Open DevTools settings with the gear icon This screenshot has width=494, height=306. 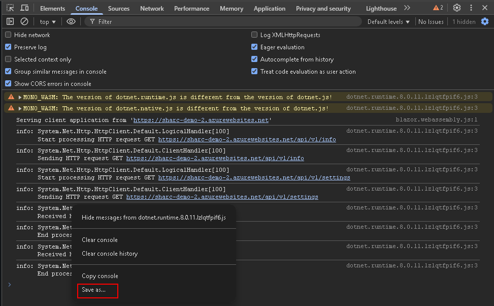coord(456,8)
